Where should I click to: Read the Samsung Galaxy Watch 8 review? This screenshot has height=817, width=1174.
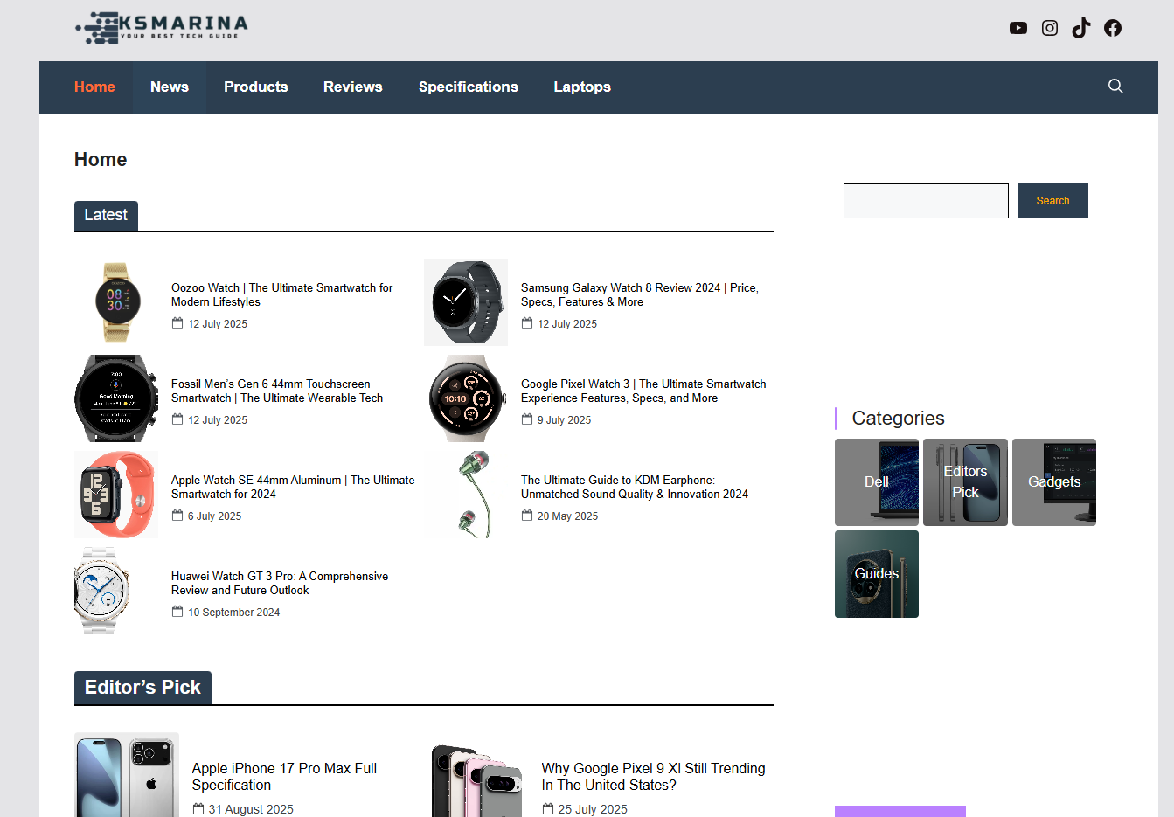tap(639, 294)
